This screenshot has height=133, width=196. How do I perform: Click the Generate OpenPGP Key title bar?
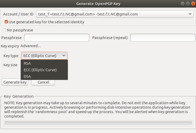tap(98, 4)
